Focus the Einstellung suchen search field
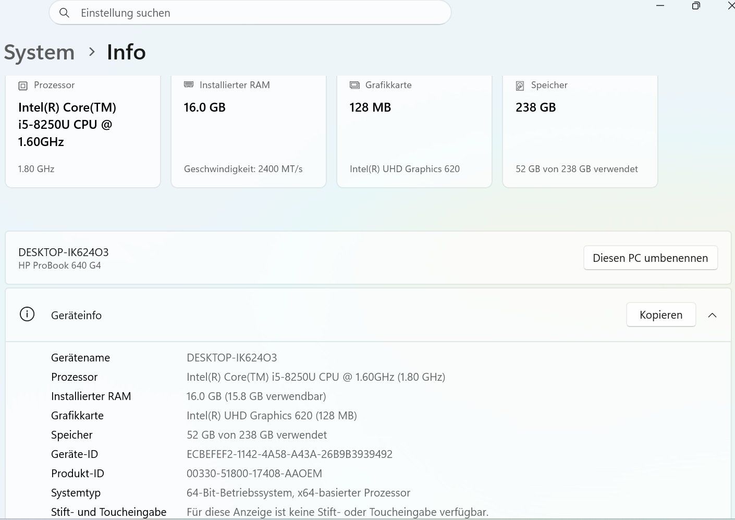Image resolution: width=735 pixels, height=520 pixels. click(x=250, y=13)
